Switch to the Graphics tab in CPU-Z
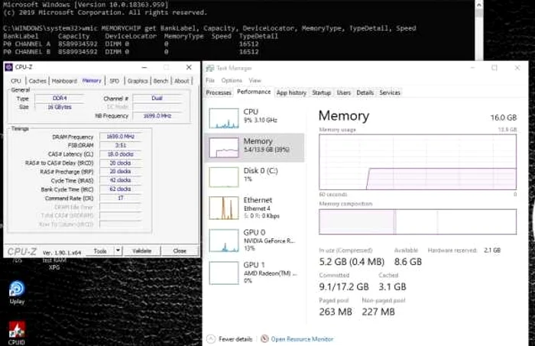535x346 pixels. [x=138, y=81]
